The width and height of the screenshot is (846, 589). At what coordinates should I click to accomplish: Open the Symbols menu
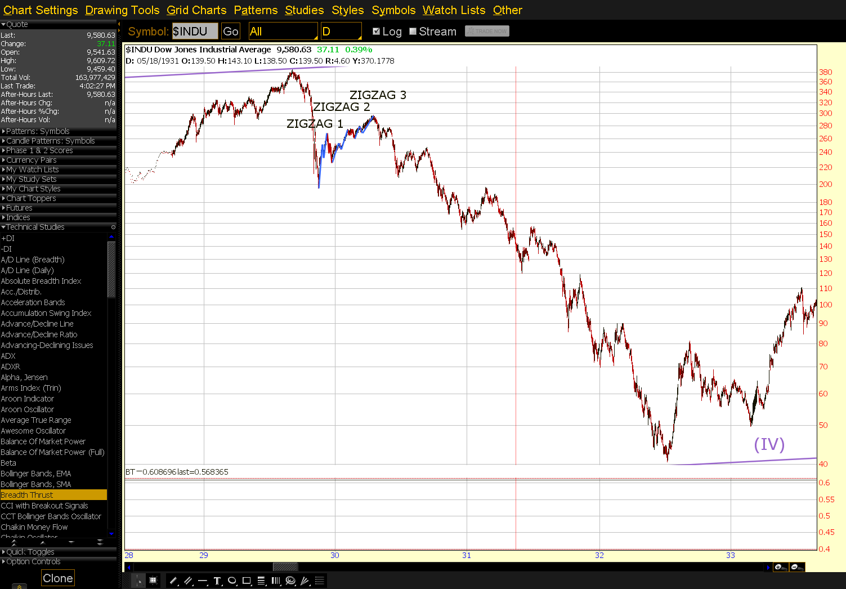393,10
